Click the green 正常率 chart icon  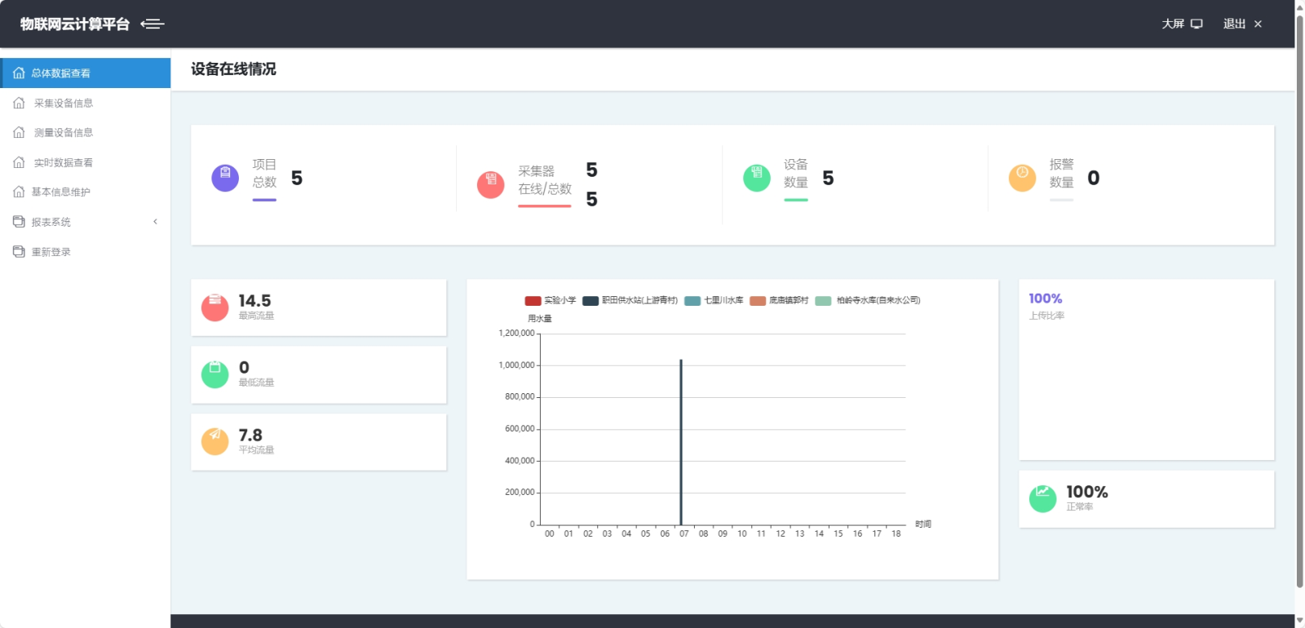pos(1042,498)
